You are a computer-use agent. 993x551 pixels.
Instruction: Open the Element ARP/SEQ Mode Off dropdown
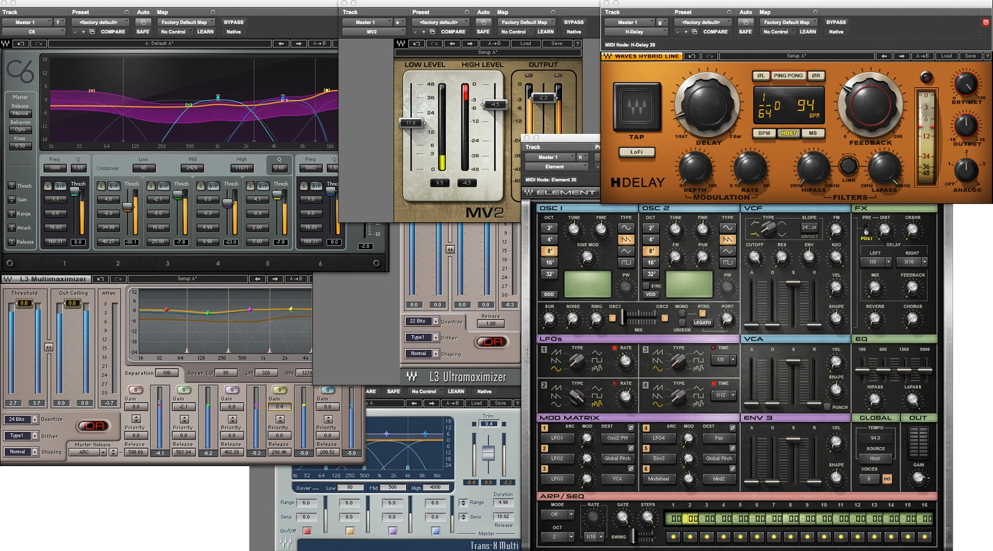(558, 515)
